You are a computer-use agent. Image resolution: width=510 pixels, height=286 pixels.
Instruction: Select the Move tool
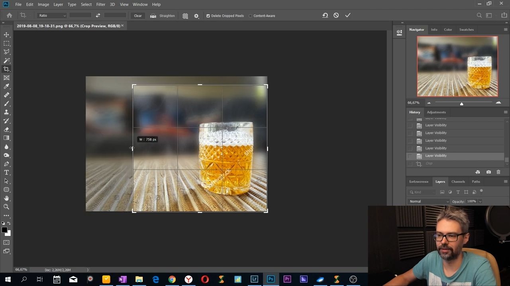[x=6, y=35]
